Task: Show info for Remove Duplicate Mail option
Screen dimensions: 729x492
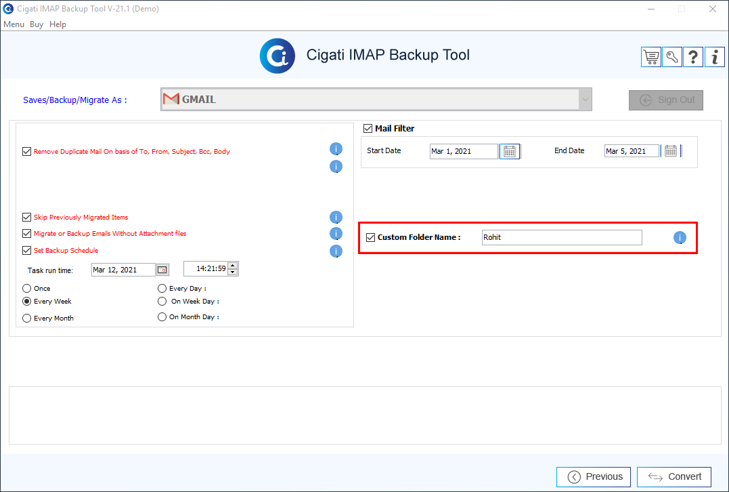Action: (x=336, y=149)
